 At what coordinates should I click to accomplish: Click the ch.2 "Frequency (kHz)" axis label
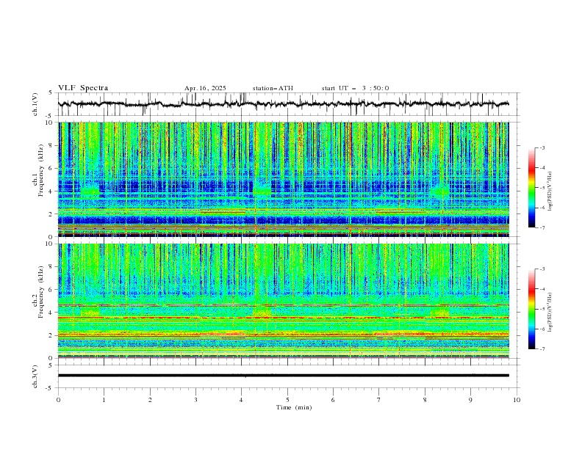(41, 292)
